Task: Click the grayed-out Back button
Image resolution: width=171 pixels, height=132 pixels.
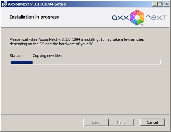Action: tap(96, 122)
